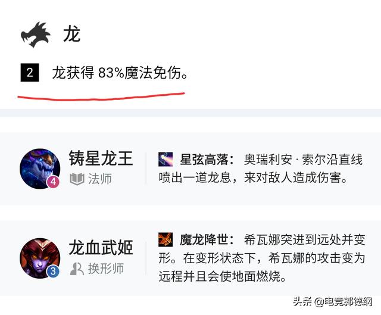381x315 pixels.
Task: Click the 头条 @电竞郭德纲 watermark
Action: (x=333, y=302)
